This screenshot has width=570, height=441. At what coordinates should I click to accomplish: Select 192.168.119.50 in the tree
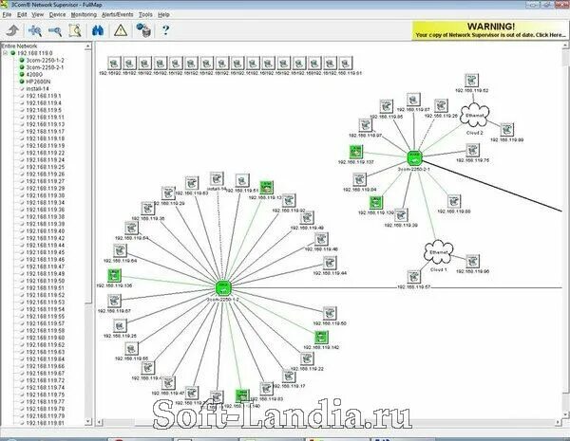click(45, 281)
